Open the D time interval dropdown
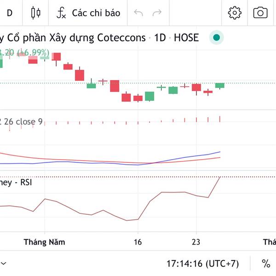276x276 pixels. (9, 13)
